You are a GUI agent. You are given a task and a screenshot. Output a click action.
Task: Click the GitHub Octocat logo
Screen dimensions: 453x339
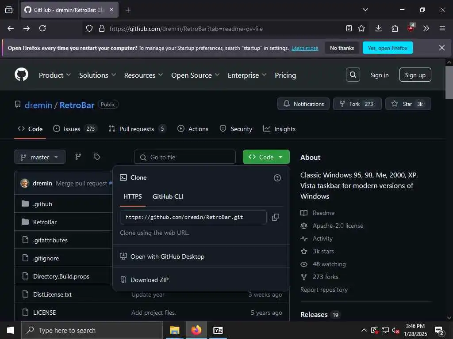tap(21, 75)
